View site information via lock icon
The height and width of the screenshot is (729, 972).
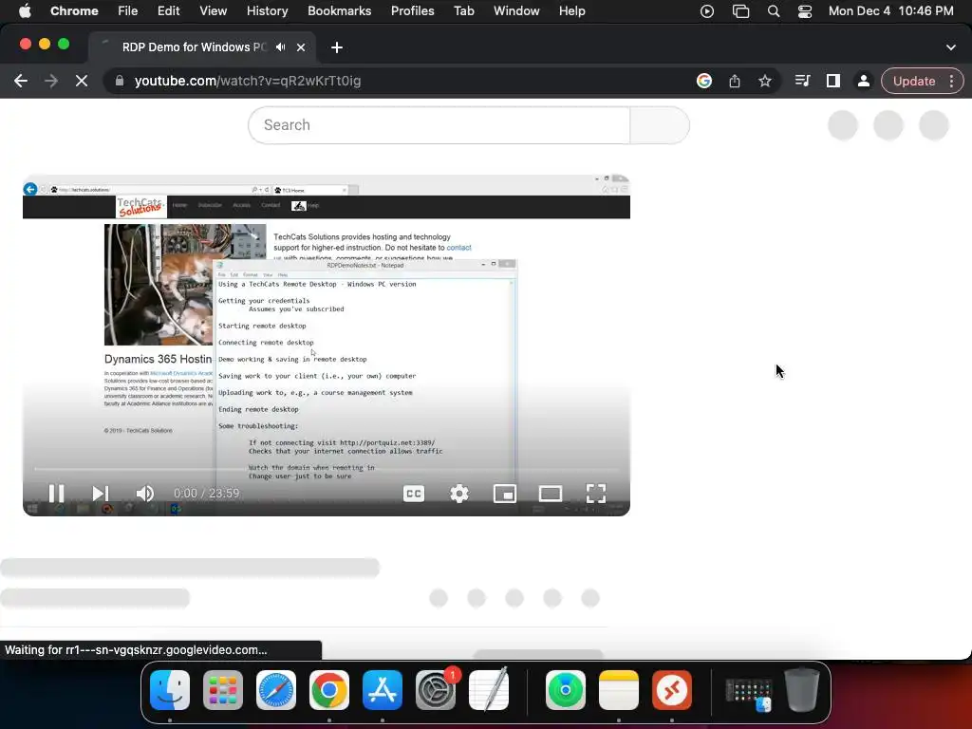click(120, 82)
